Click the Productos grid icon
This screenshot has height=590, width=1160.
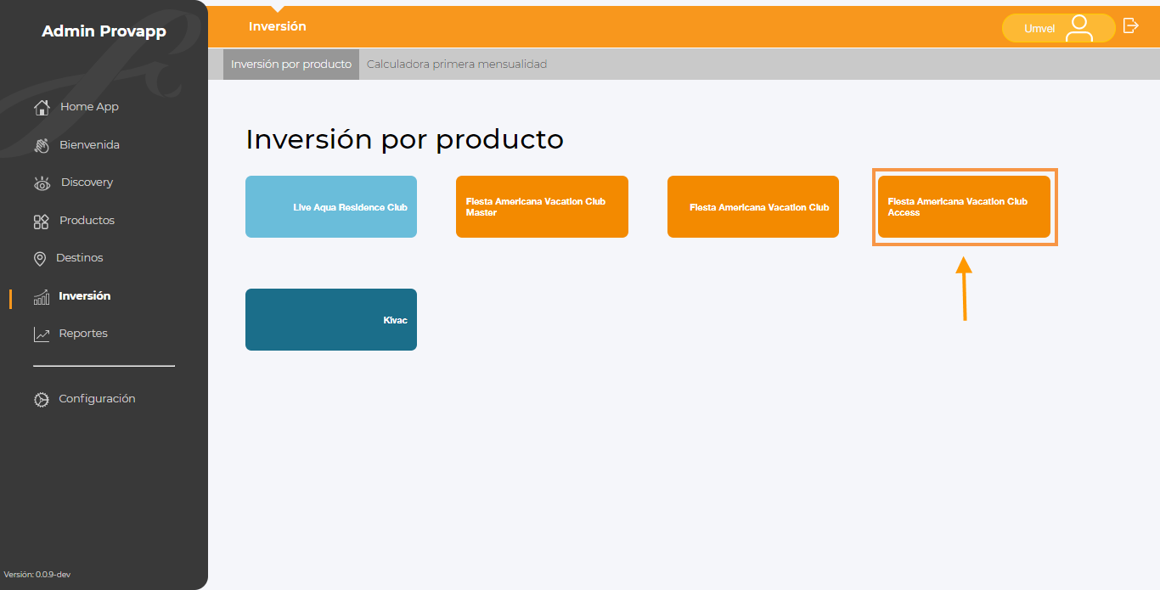pos(41,222)
